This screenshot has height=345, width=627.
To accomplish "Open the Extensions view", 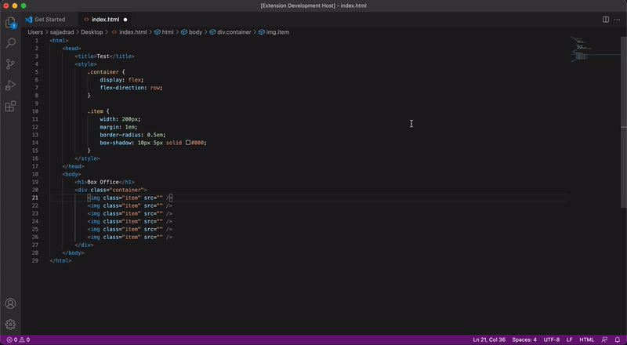I will click(11, 107).
